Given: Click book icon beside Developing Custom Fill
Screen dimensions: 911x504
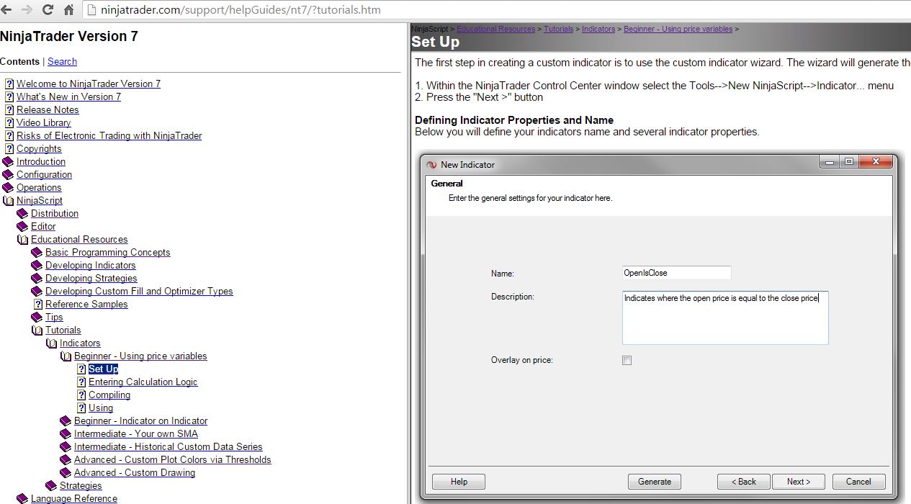Looking at the screenshot, I should (37, 291).
